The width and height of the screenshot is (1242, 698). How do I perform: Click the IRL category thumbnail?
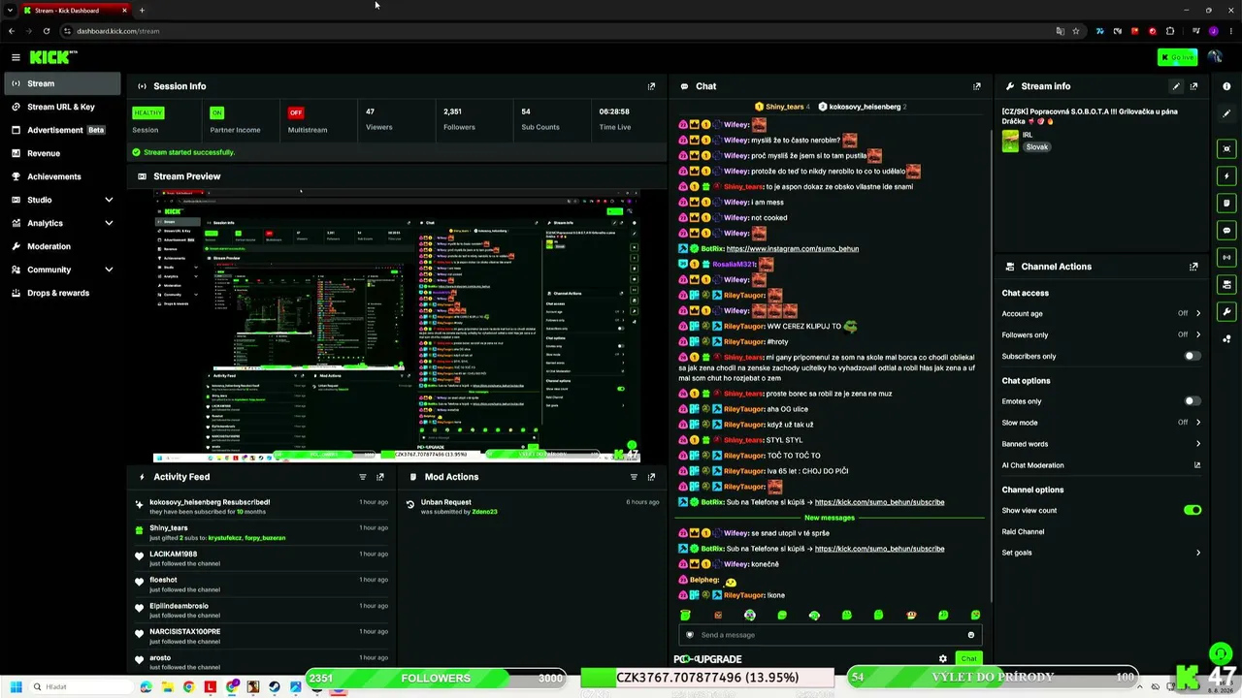(1010, 142)
